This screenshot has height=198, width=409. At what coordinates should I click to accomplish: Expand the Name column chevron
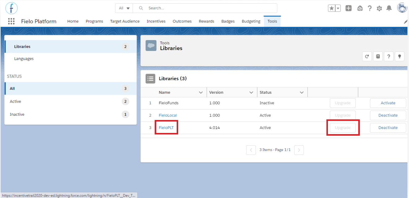201,93
